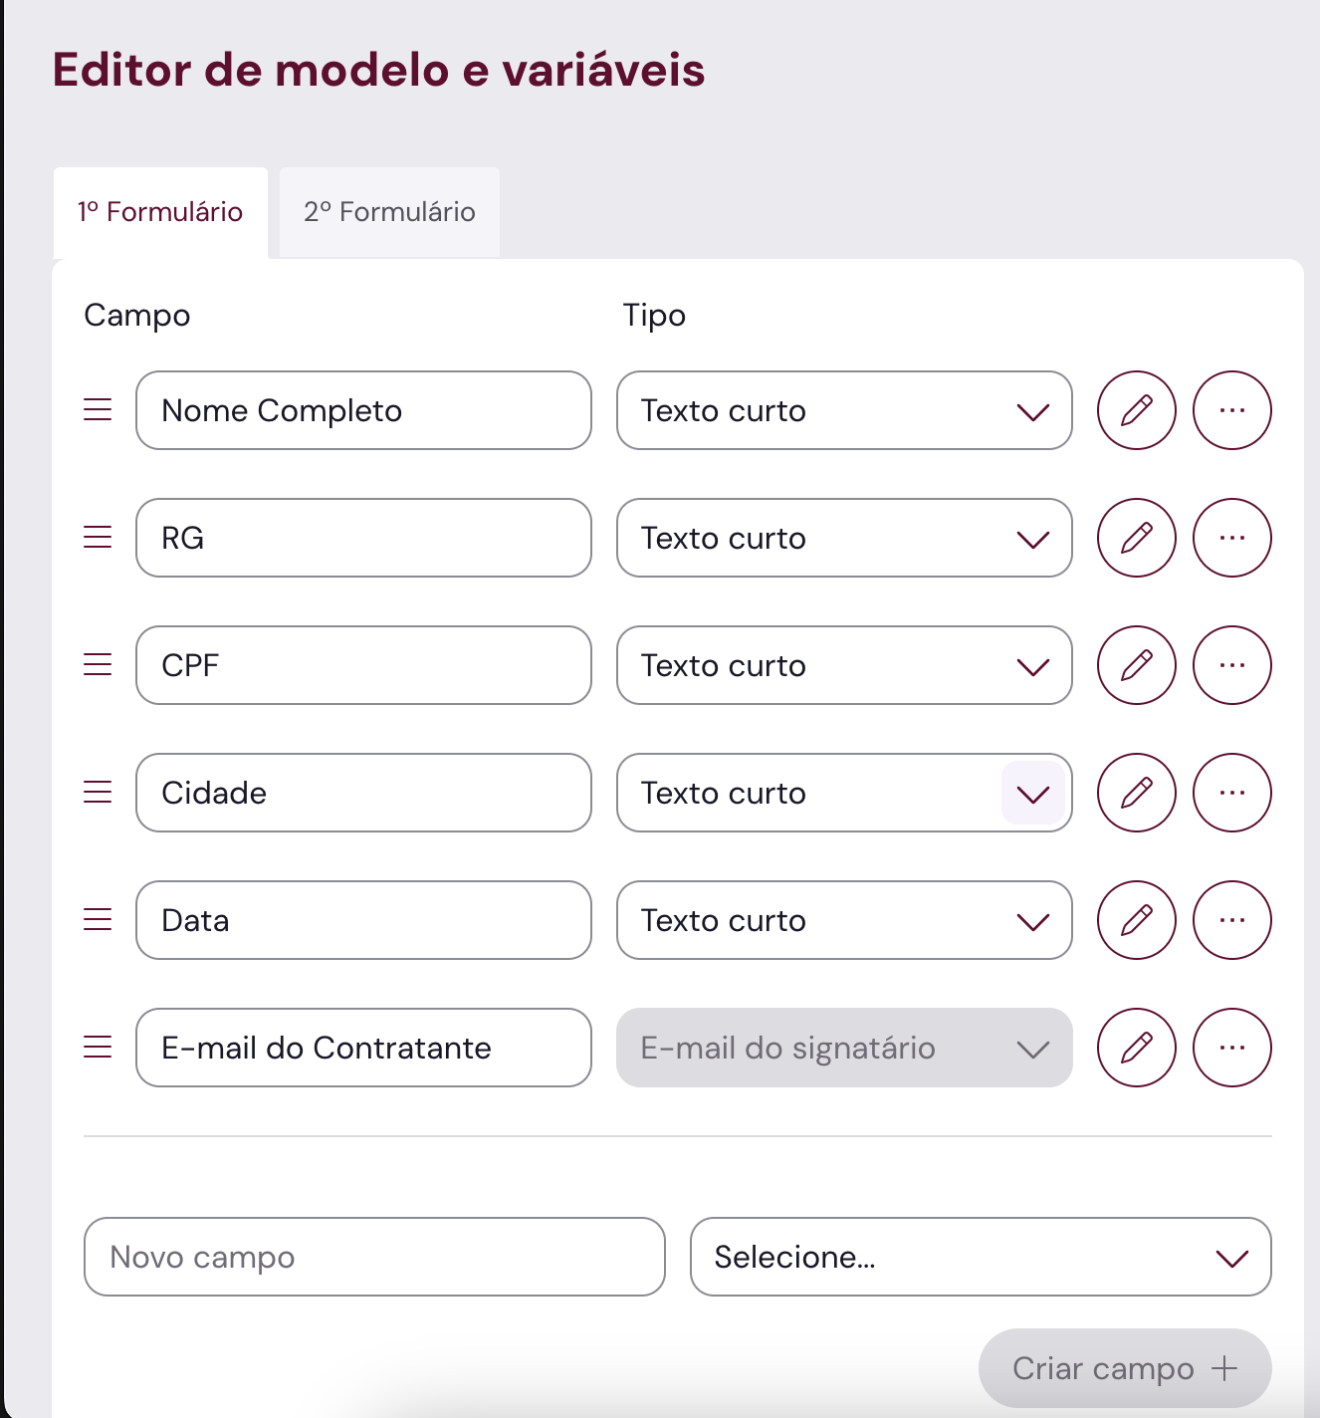Click the drag handle next to Data
1320x1418 pixels.
[97, 920]
